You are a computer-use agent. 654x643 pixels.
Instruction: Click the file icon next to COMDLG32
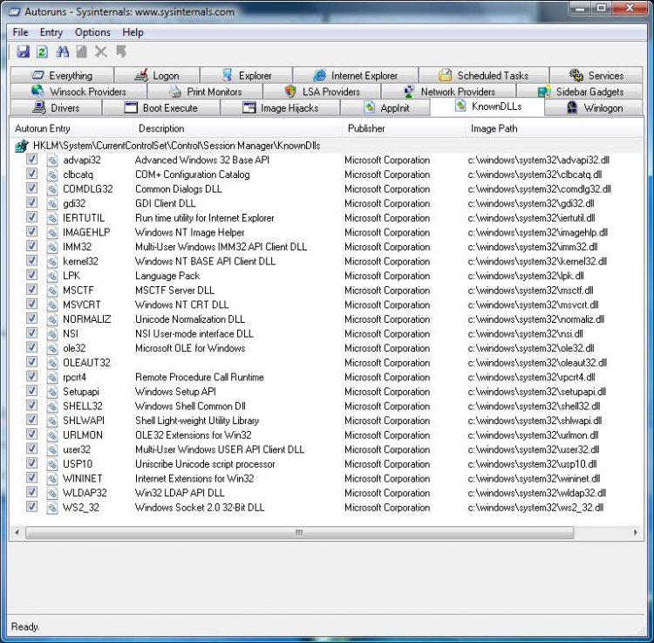coord(52,189)
